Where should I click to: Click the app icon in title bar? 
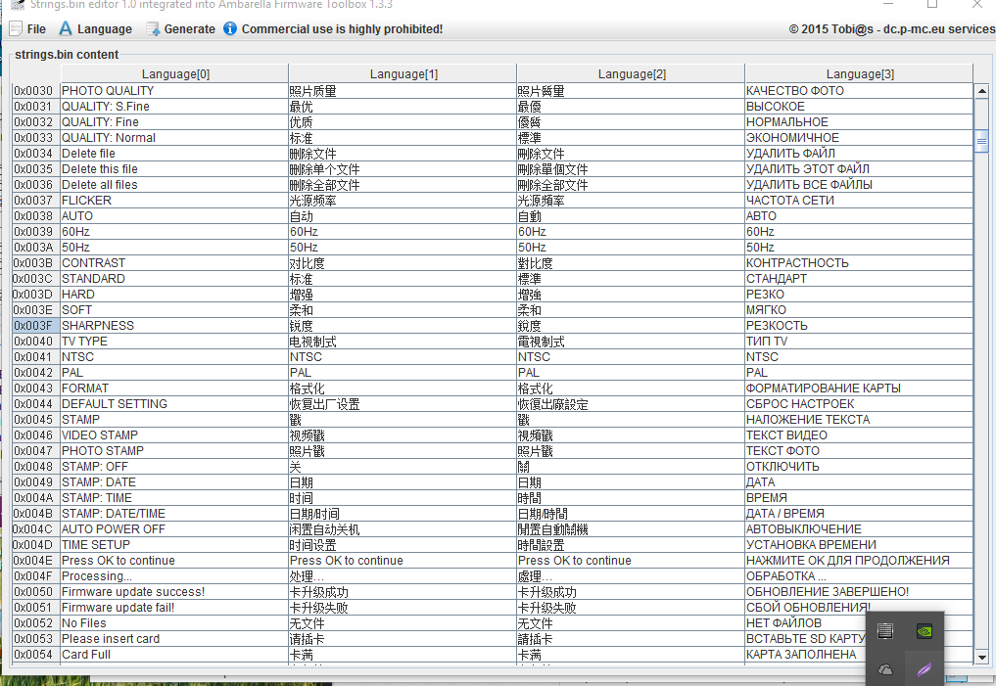17,4
